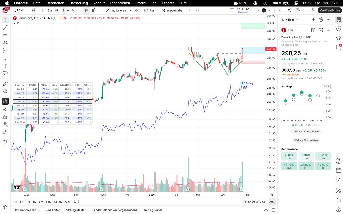
Task: Toggle the lock all drawings tool
Action: tap(5, 117)
